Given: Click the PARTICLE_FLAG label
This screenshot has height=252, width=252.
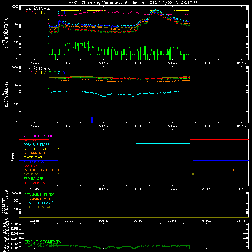Looking at the screenshot, I should (35, 170).
